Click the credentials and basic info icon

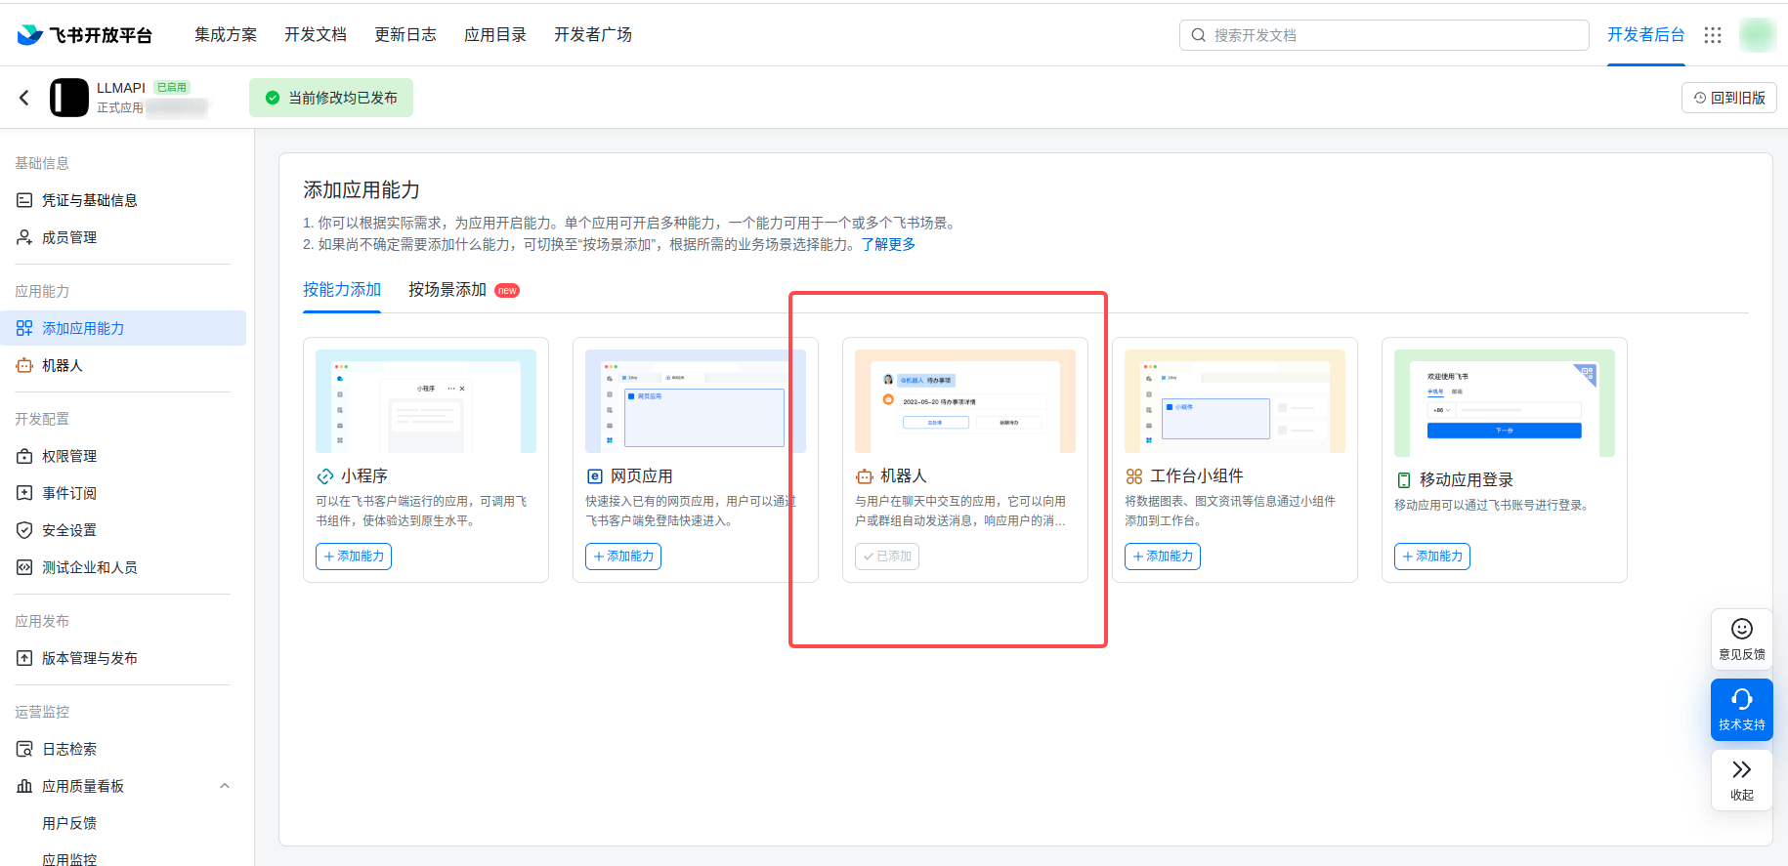pyautogui.click(x=24, y=200)
